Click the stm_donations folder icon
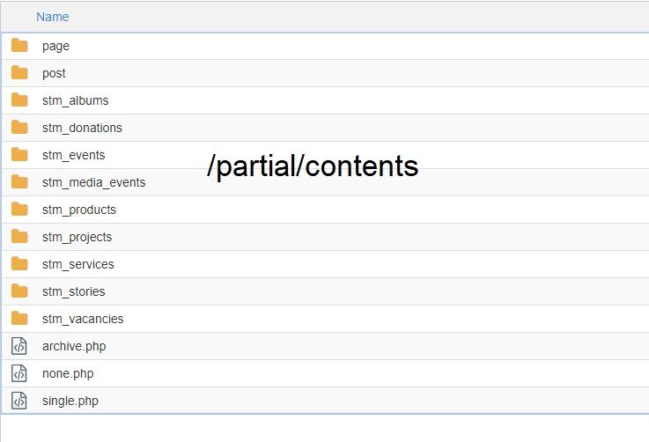This screenshot has height=442, width=649. [x=19, y=128]
